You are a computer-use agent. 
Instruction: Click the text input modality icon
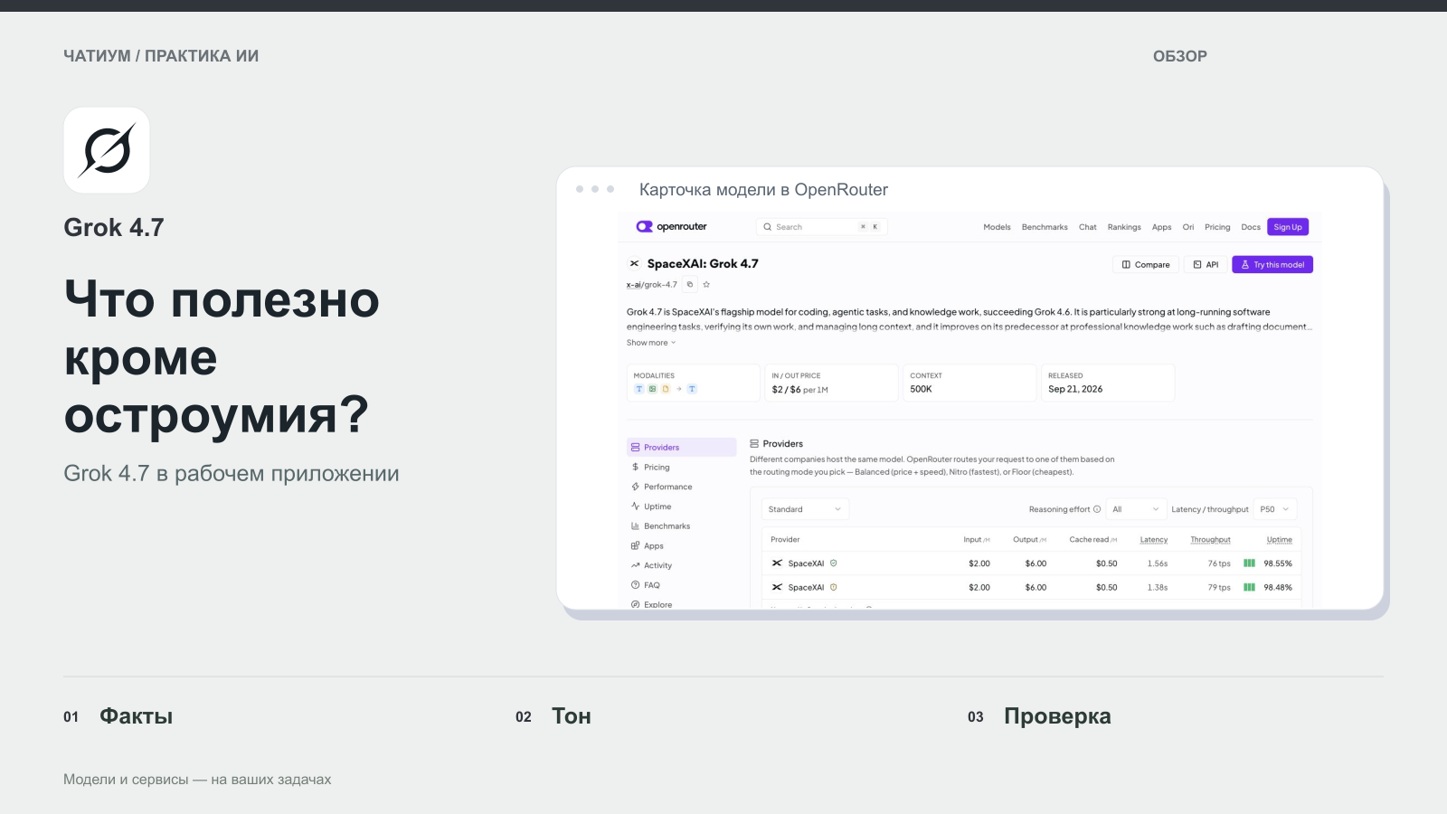click(638, 389)
